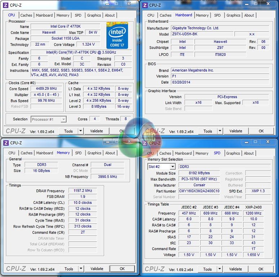The image size is (279, 277).
Task: Click OK in the Memory timings window
Action: [x=122, y=269]
